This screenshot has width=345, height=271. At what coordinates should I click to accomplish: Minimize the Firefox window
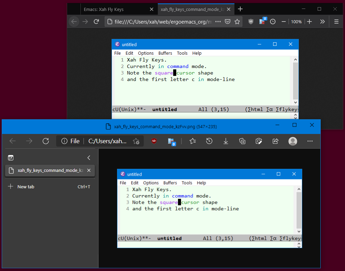coord(304,9)
